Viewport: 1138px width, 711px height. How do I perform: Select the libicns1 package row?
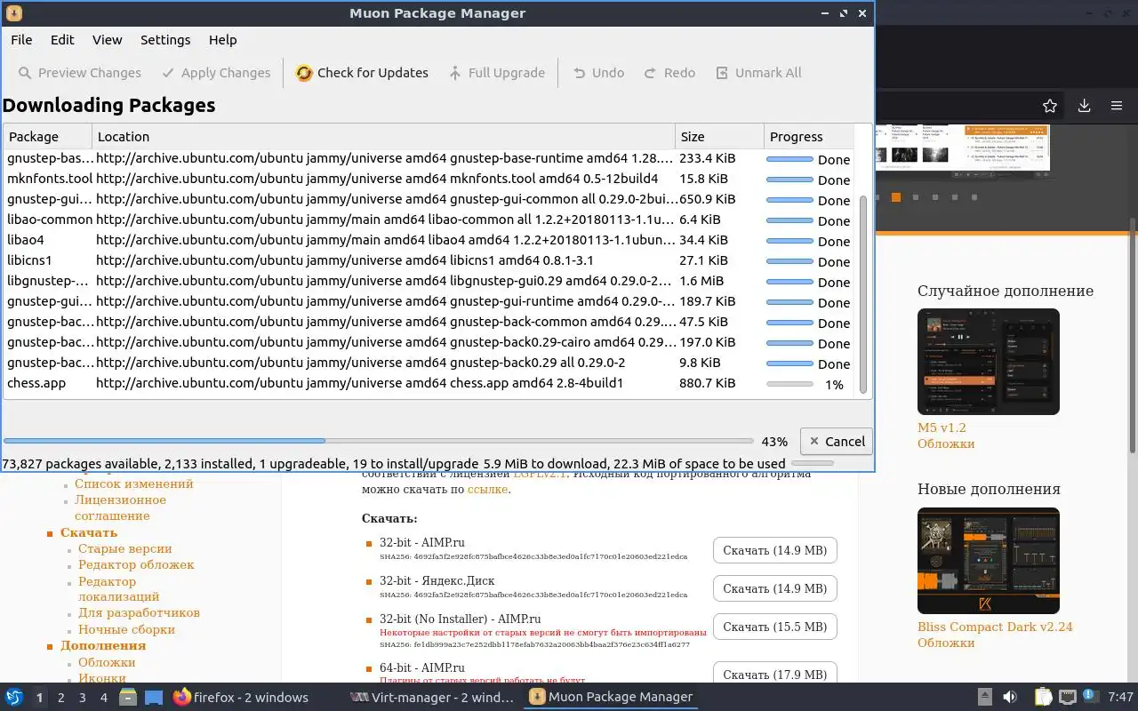pyautogui.click(x=429, y=260)
